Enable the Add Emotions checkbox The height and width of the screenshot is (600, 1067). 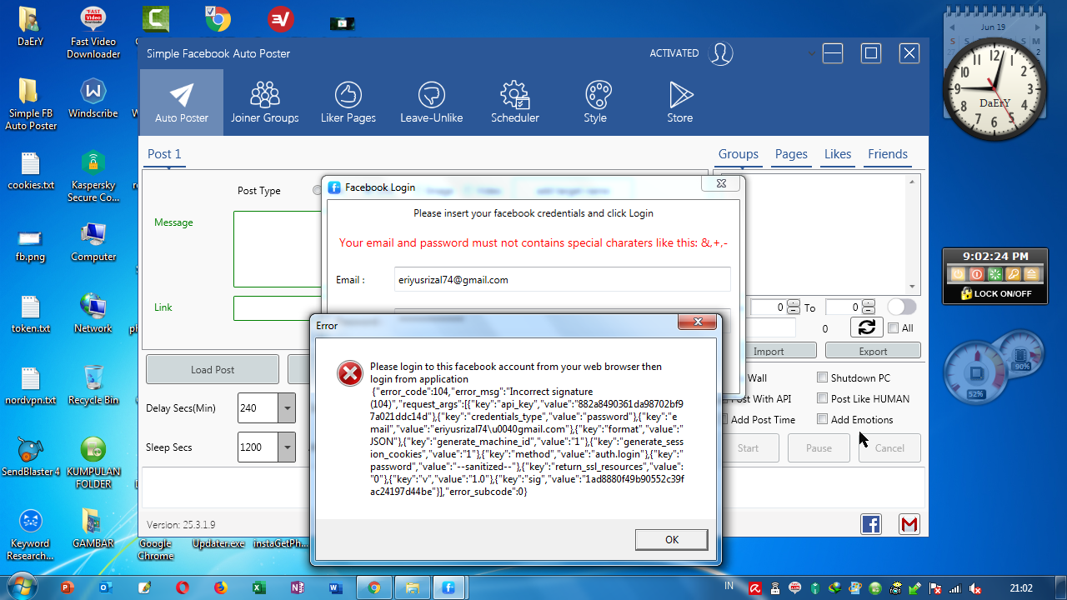click(822, 419)
